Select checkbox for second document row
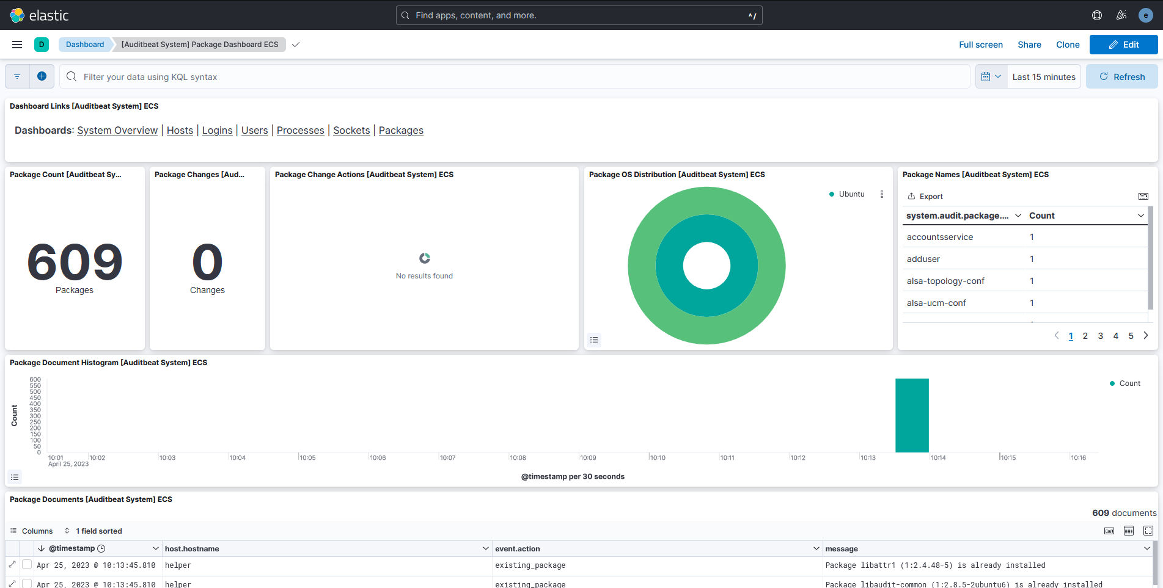Screen dimensions: 1163x588 pyautogui.click(x=27, y=584)
